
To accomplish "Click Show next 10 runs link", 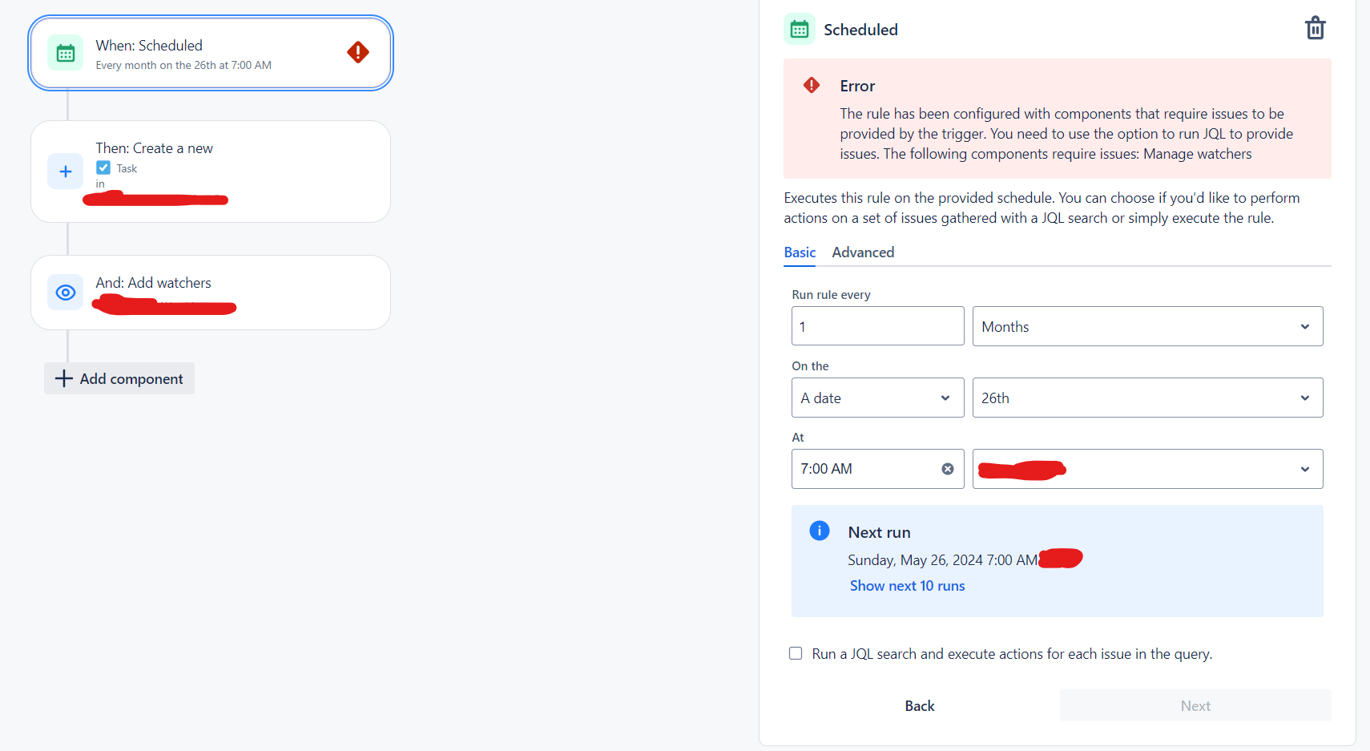I will (x=907, y=586).
